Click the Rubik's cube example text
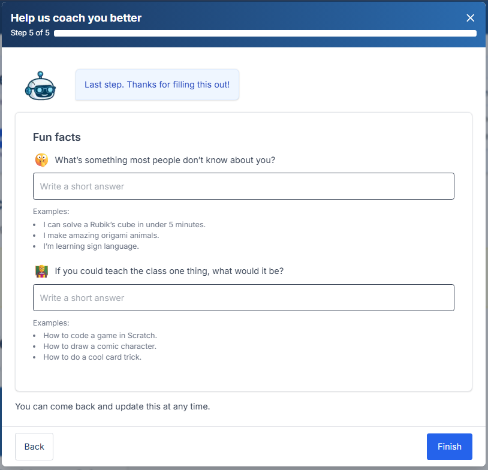This screenshot has height=470, width=488. click(x=124, y=225)
